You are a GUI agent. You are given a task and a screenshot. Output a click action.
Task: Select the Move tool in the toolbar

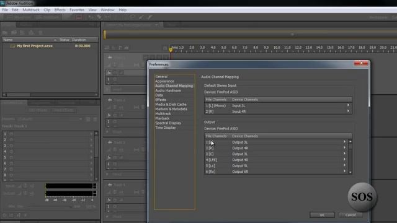pyautogui.click(x=91, y=17)
